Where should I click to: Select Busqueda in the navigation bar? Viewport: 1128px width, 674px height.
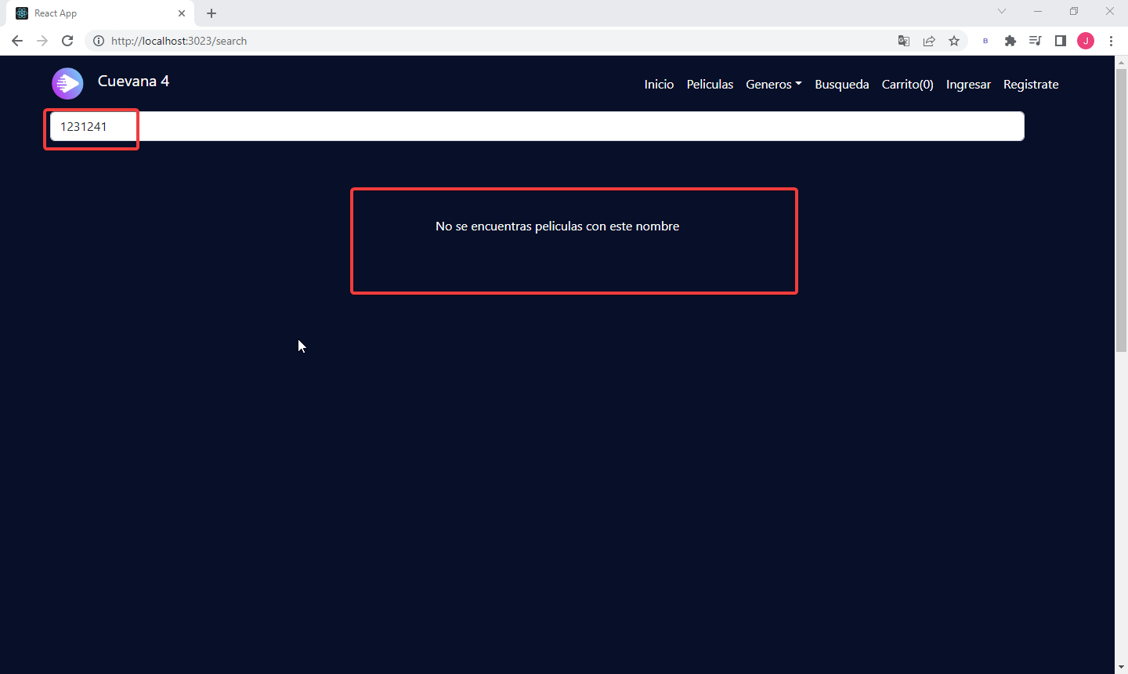click(842, 84)
